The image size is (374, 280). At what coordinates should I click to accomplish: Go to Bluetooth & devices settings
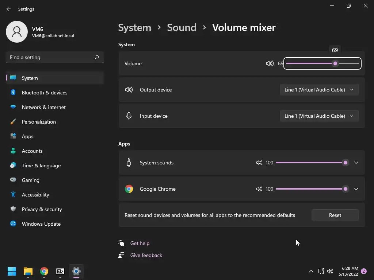point(45,93)
